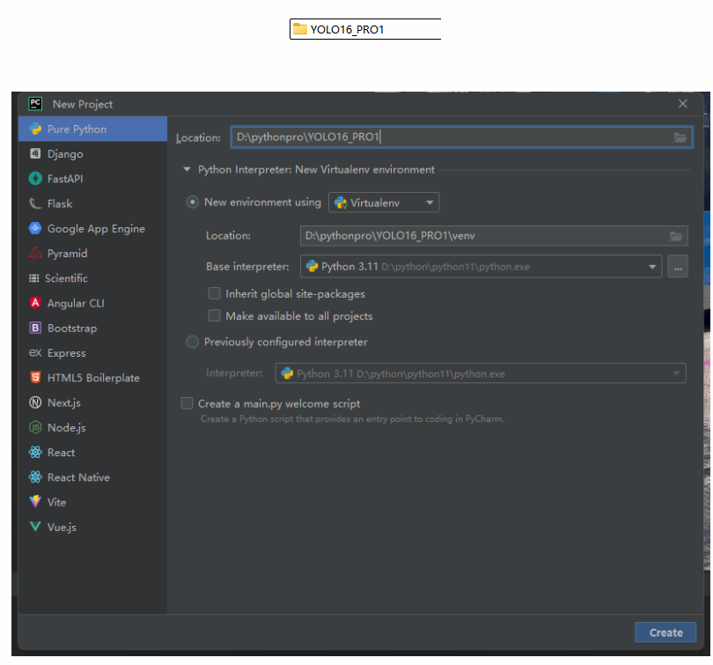Click the Pure Python snake icon
The height and width of the screenshot is (665, 713).
click(35, 129)
